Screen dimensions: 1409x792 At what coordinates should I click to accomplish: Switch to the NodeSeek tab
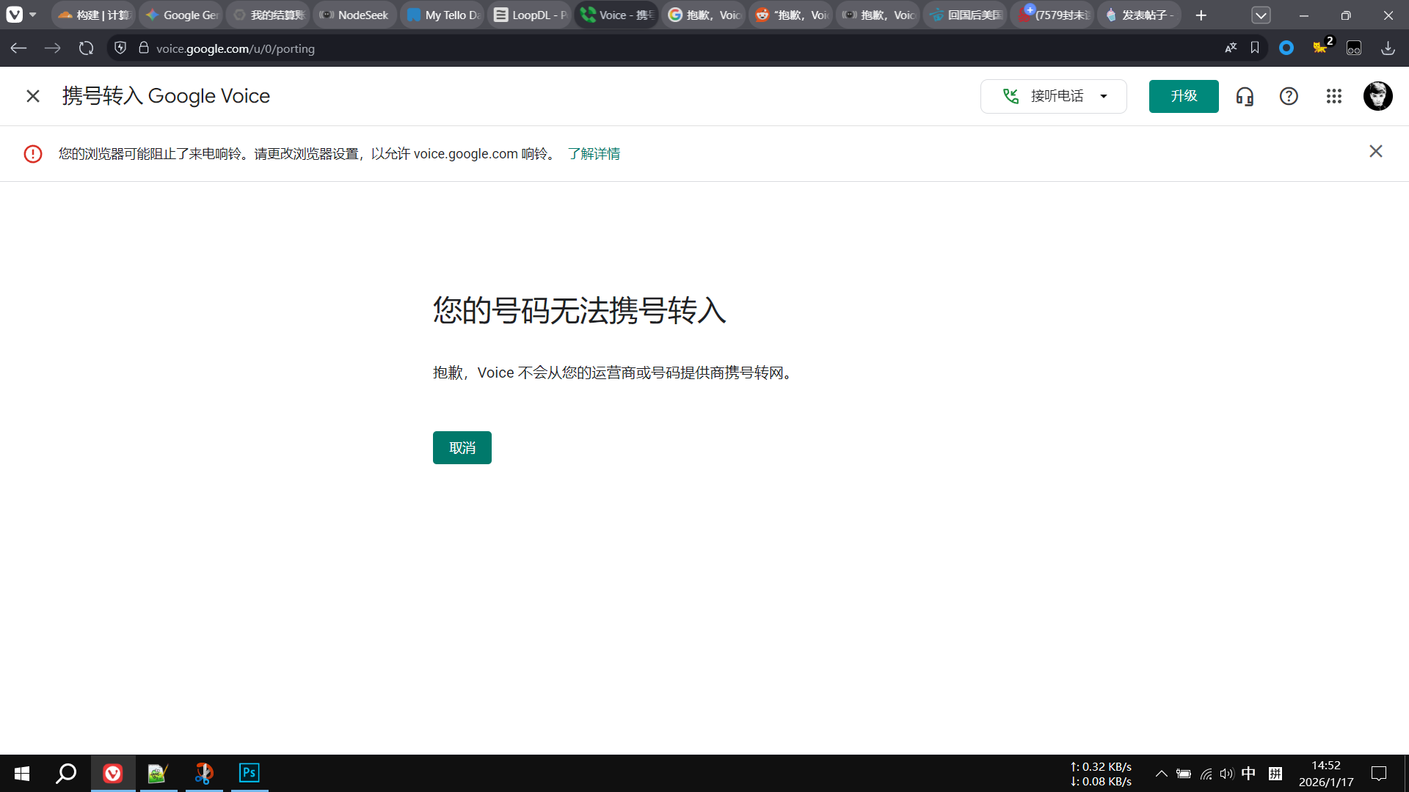click(354, 15)
